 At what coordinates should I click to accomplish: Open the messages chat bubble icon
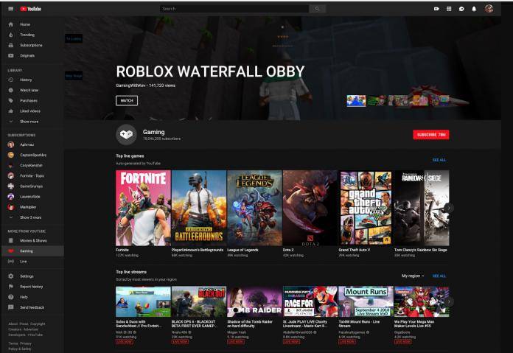pyautogui.click(x=461, y=9)
